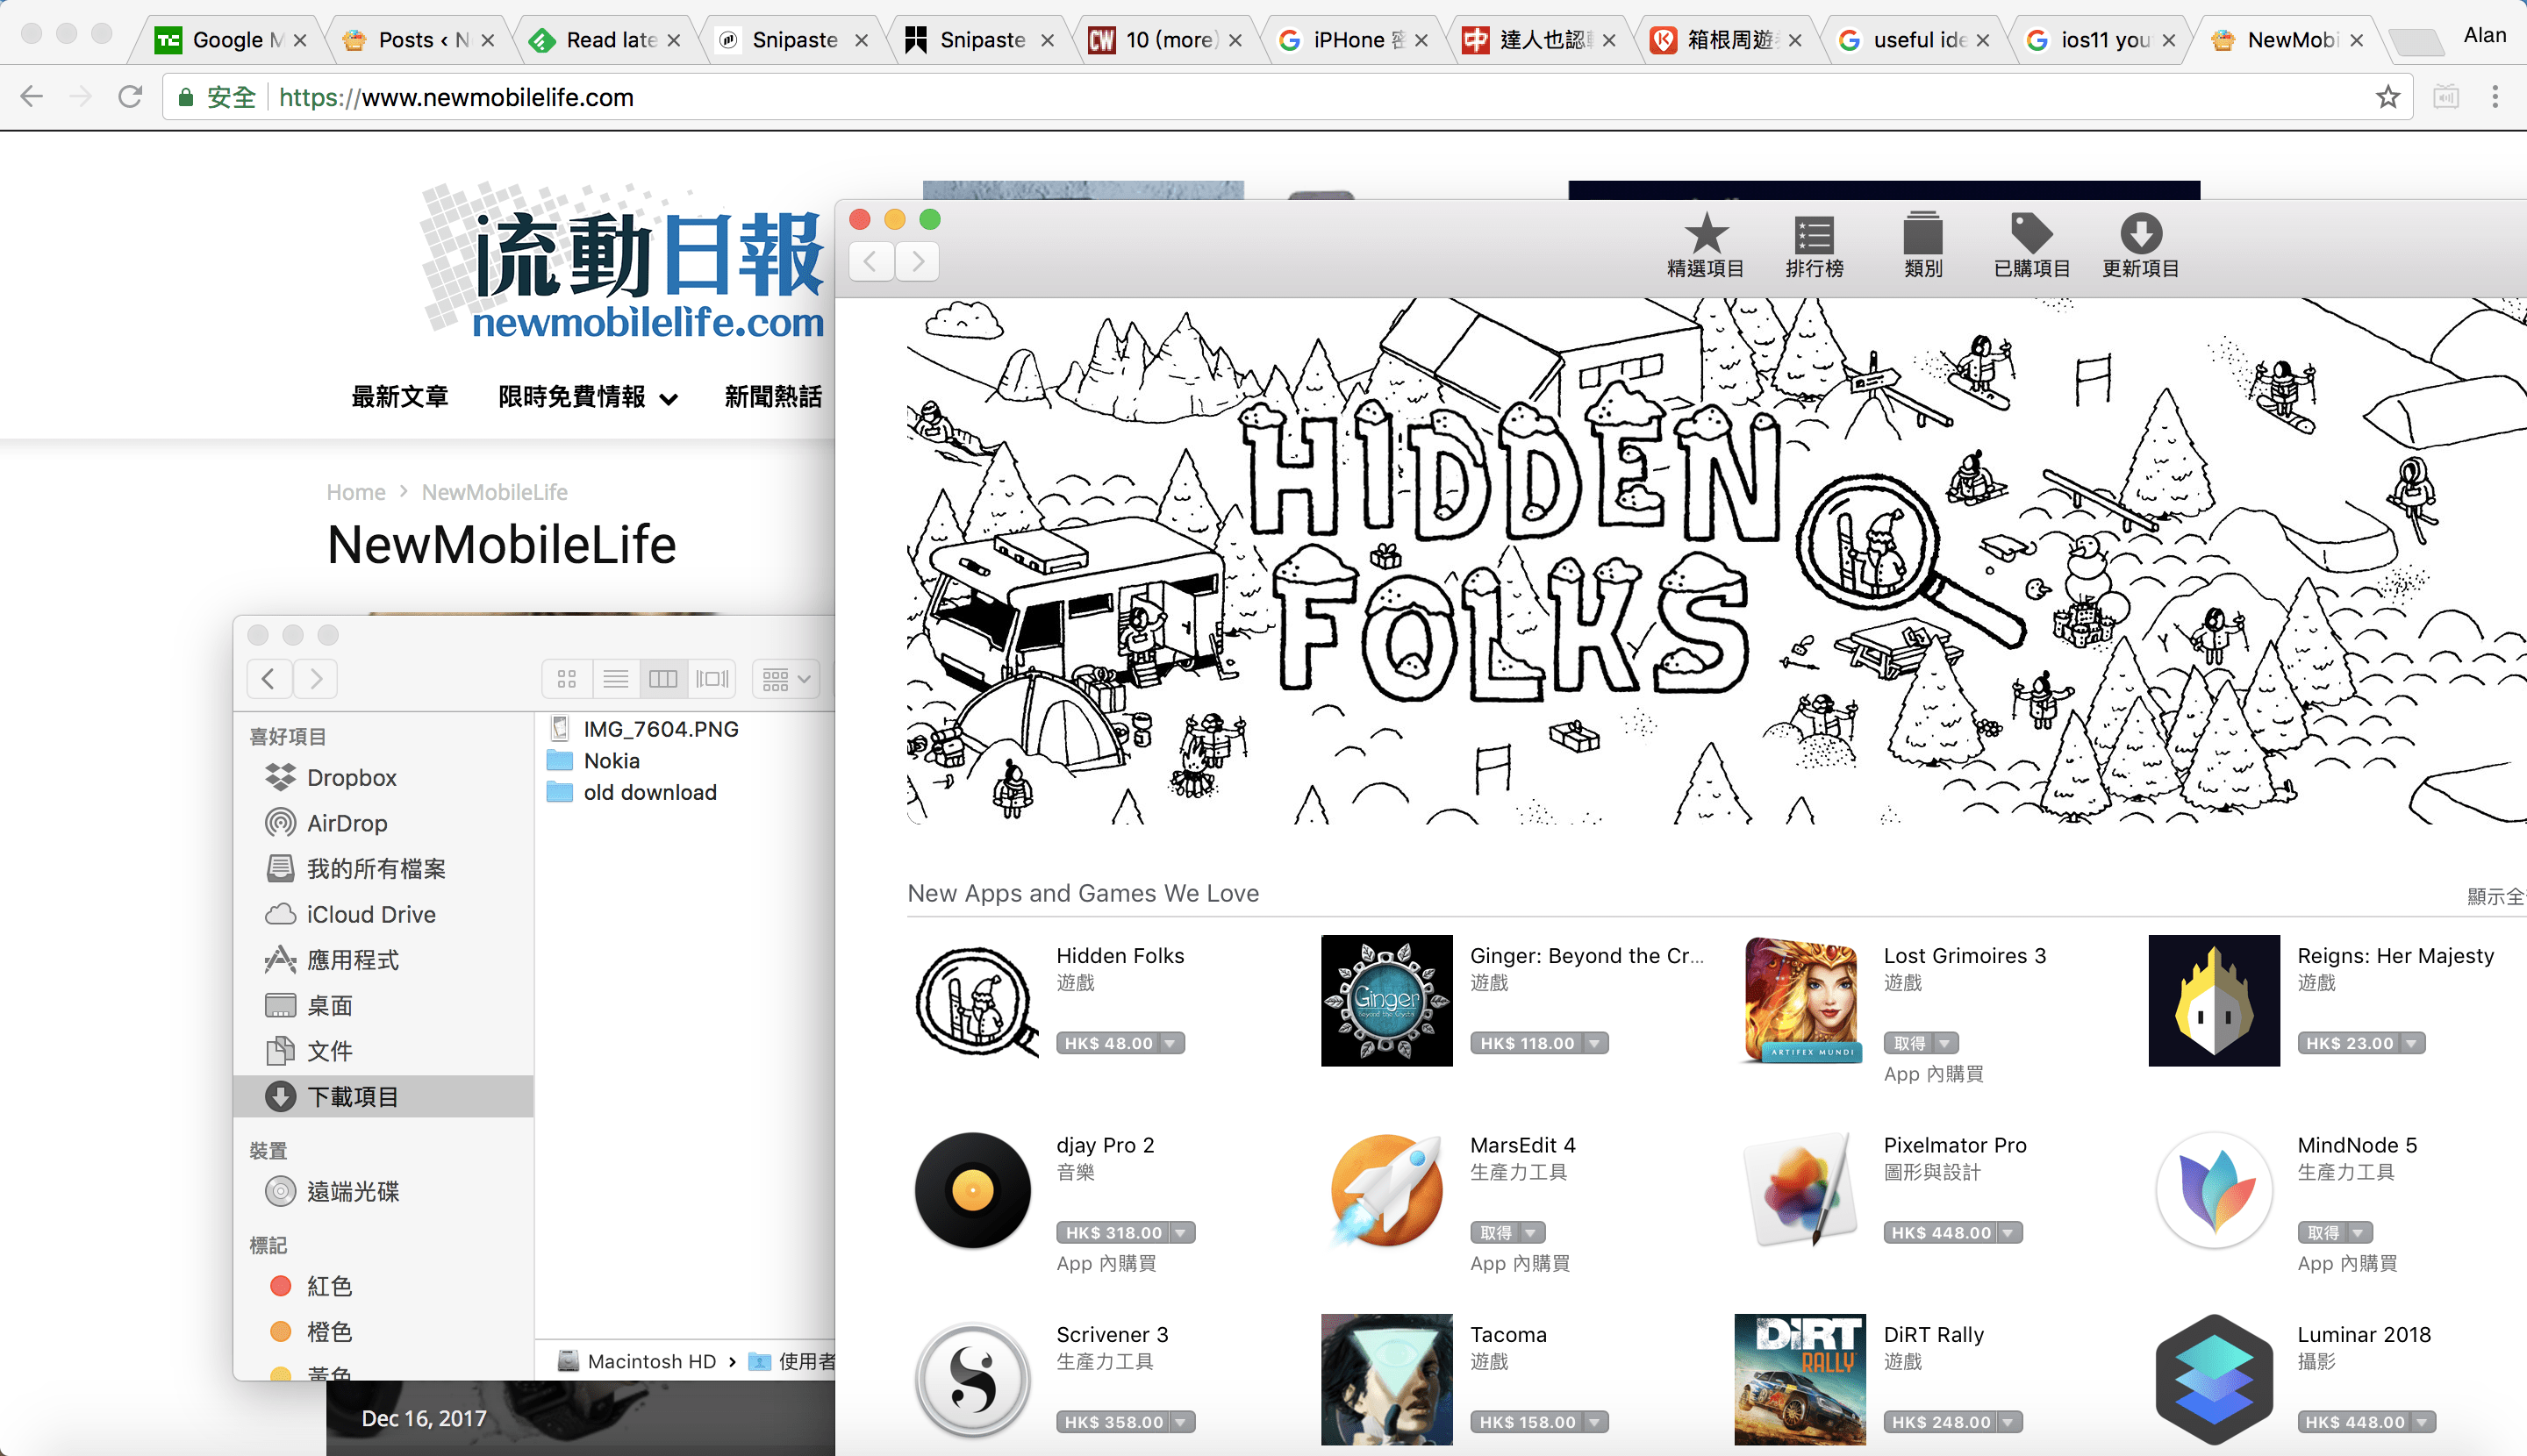Reload the page in Chrome
2527x1456 pixels.
130,97
